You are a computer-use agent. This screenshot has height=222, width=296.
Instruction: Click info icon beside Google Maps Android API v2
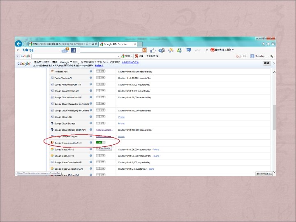pyautogui.click(x=91, y=143)
